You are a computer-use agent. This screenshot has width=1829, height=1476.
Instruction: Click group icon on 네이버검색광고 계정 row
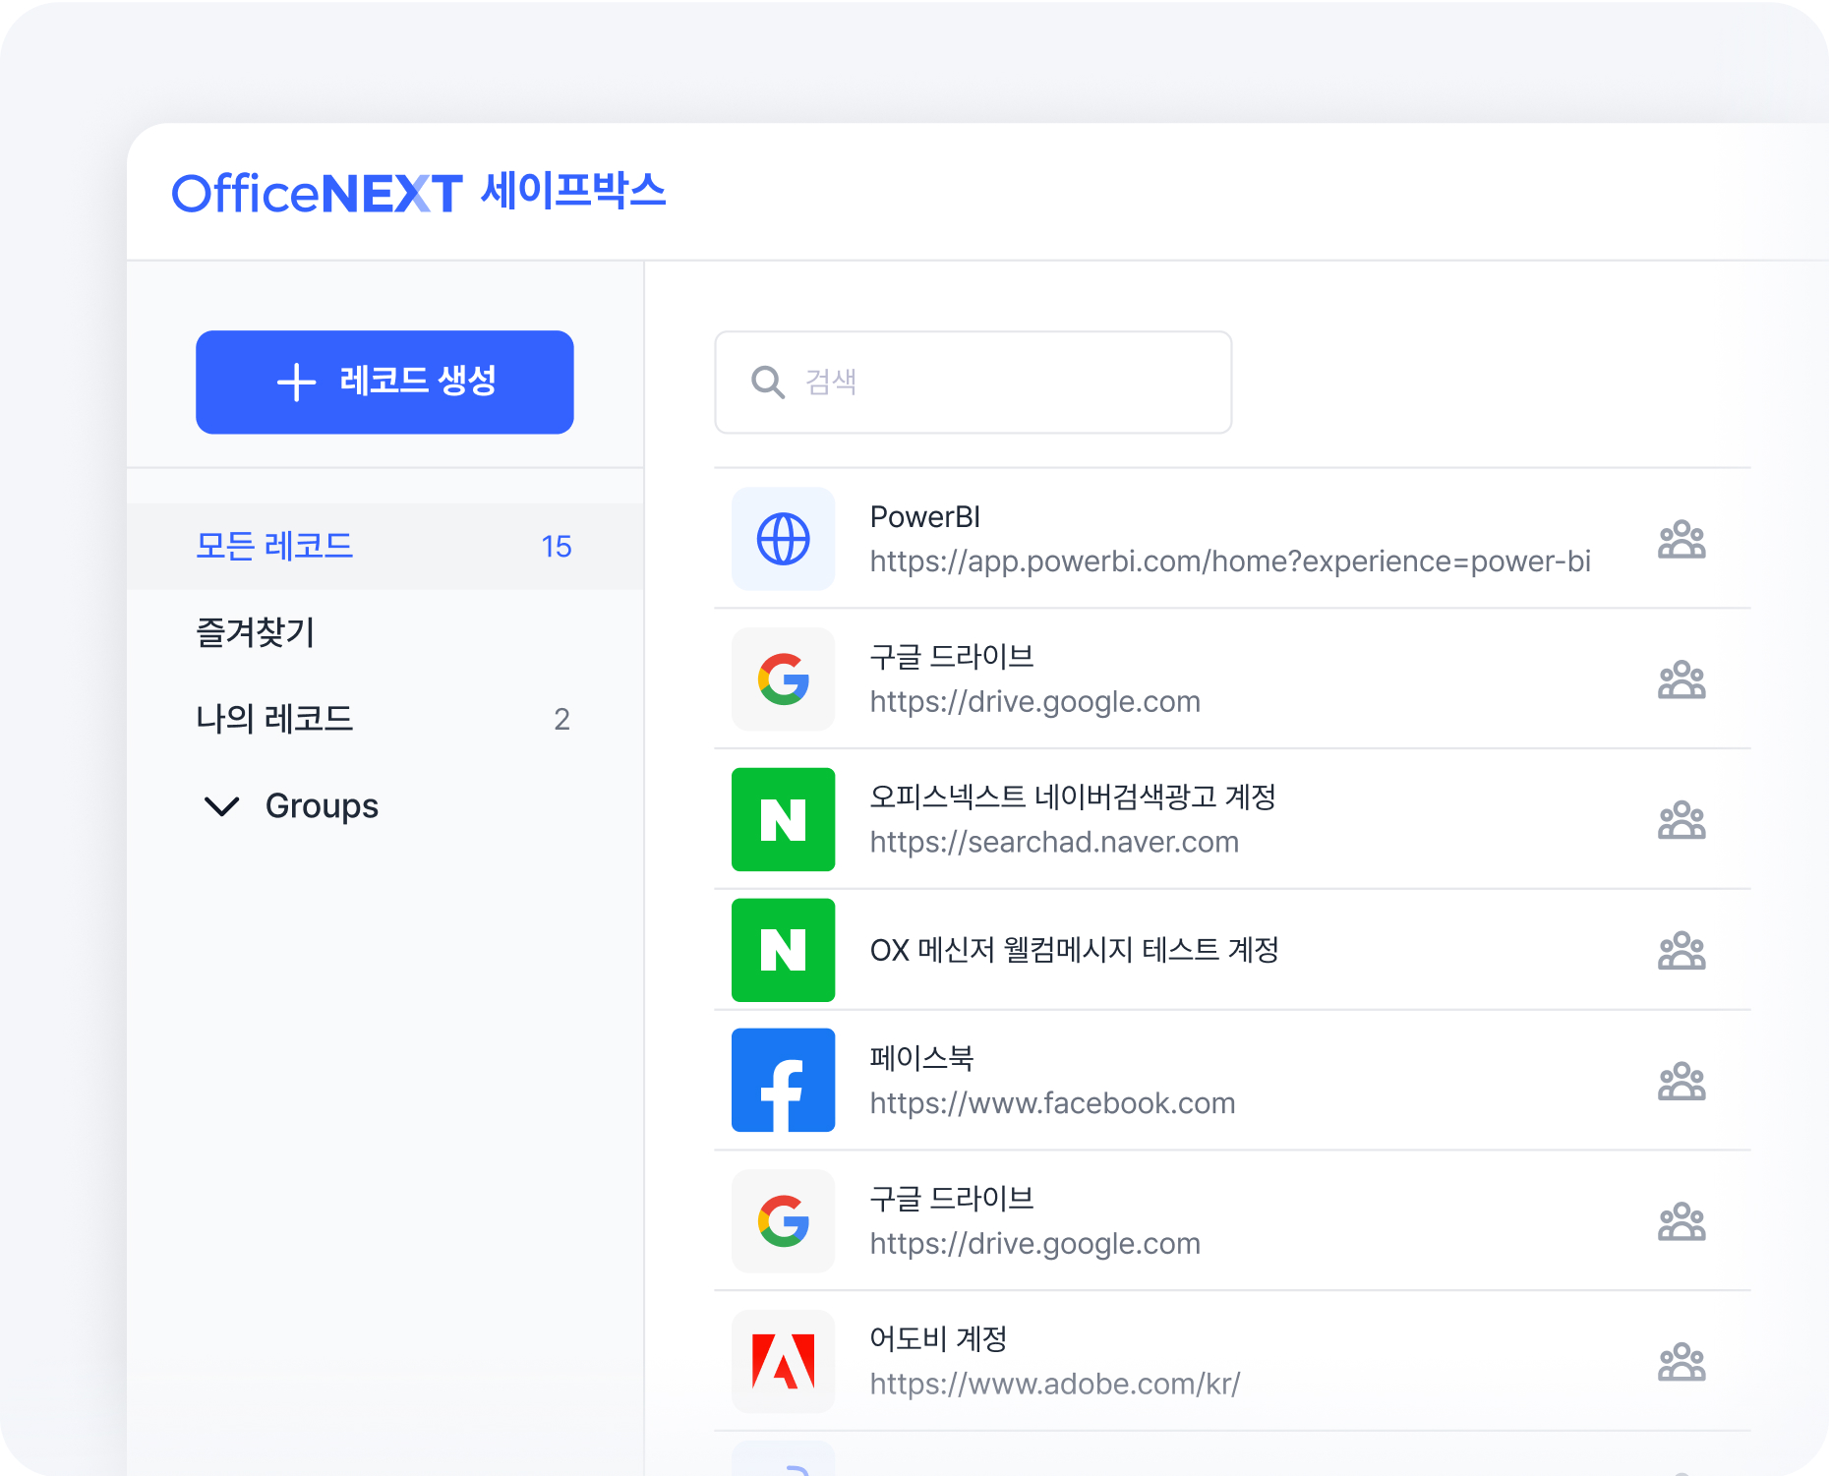pyautogui.click(x=1681, y=819)
